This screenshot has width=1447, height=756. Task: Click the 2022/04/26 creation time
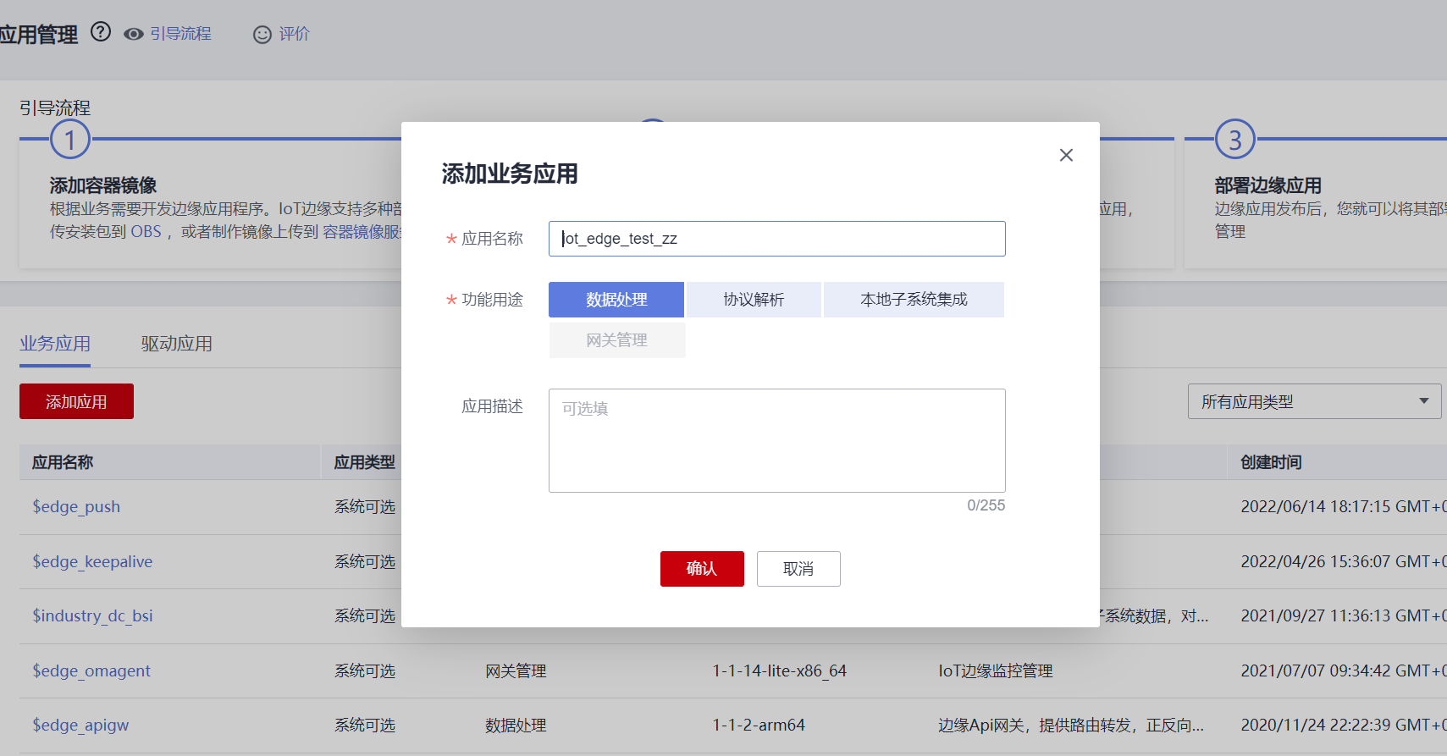coord(1344,561)
